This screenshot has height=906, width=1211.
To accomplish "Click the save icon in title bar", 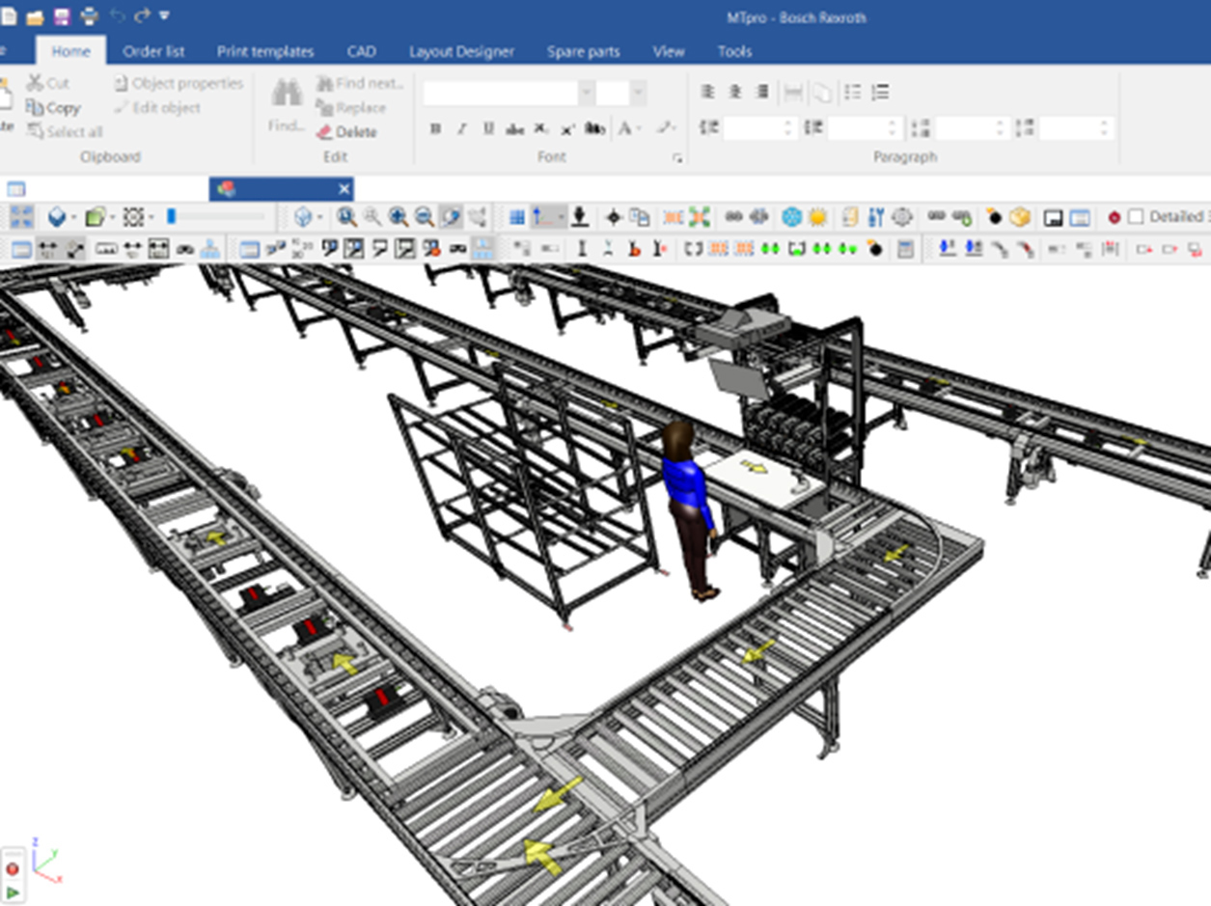I will tap(62, 16).
